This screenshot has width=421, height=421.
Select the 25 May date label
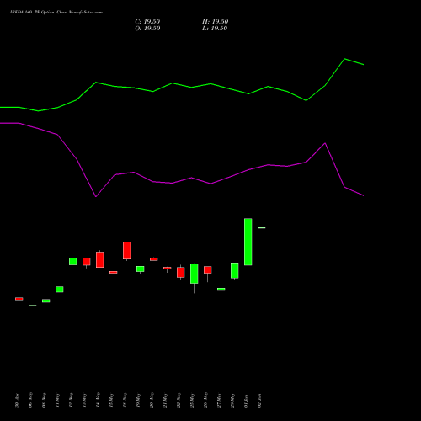(192, 400)
